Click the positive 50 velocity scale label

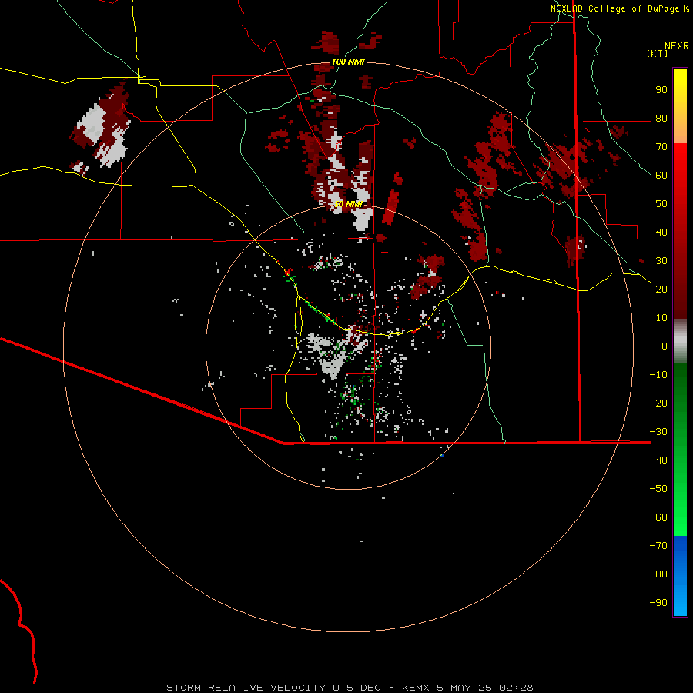661,204
